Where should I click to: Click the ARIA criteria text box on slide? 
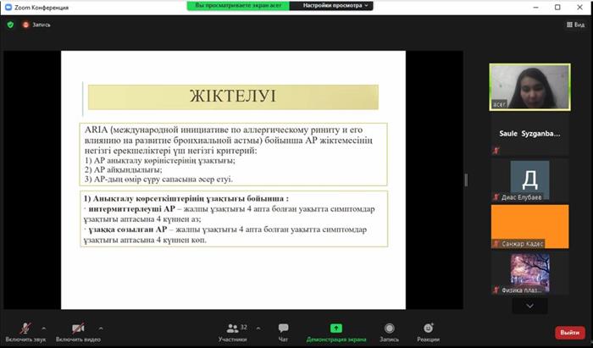(233, 154)
